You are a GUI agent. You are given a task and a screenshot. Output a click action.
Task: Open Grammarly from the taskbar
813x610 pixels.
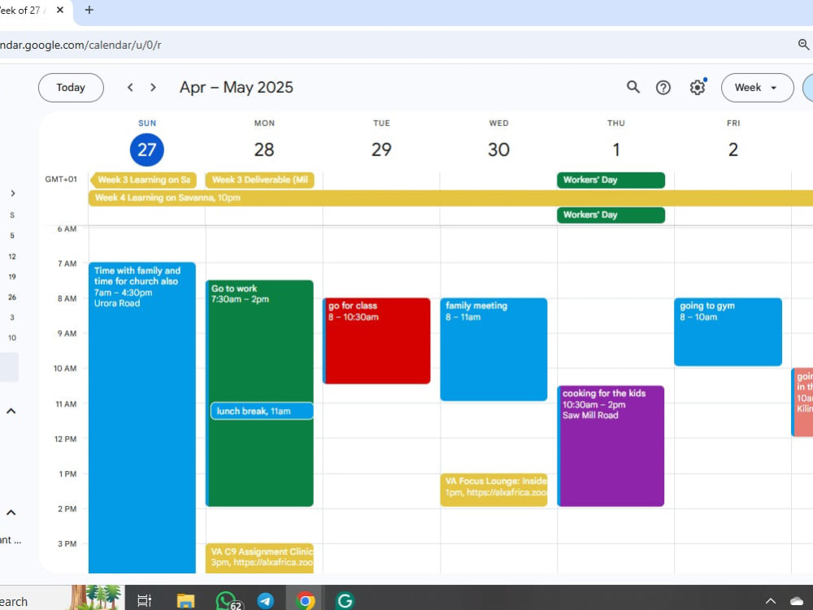click(346, 601)
